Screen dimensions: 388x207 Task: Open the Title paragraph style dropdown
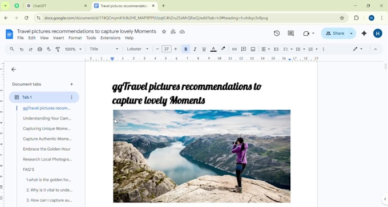pyautogui.click(x=104, y=49)
